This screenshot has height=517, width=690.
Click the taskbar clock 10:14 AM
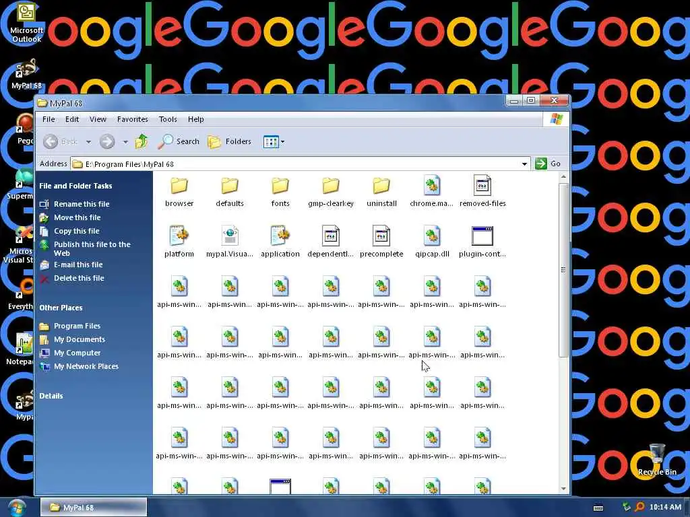[x=665, y=508]
